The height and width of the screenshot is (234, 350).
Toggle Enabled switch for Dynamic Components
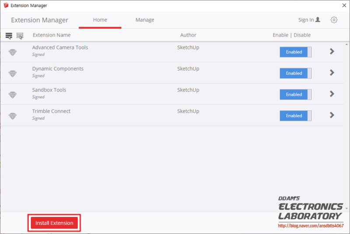point(296,73)
